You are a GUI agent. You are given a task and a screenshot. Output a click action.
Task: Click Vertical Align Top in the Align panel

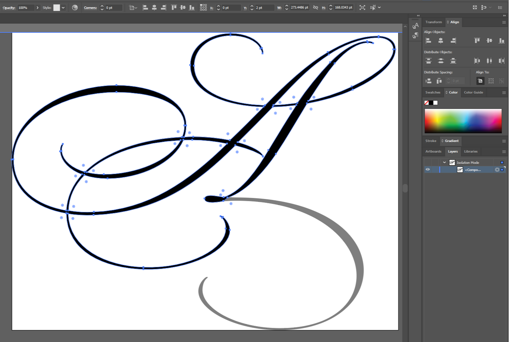pyautogui.click(x=477, y=41)
